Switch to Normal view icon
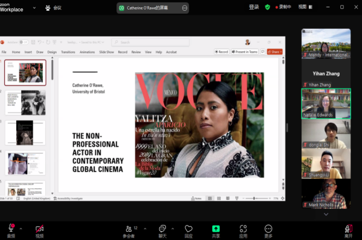 coord(210,198)
